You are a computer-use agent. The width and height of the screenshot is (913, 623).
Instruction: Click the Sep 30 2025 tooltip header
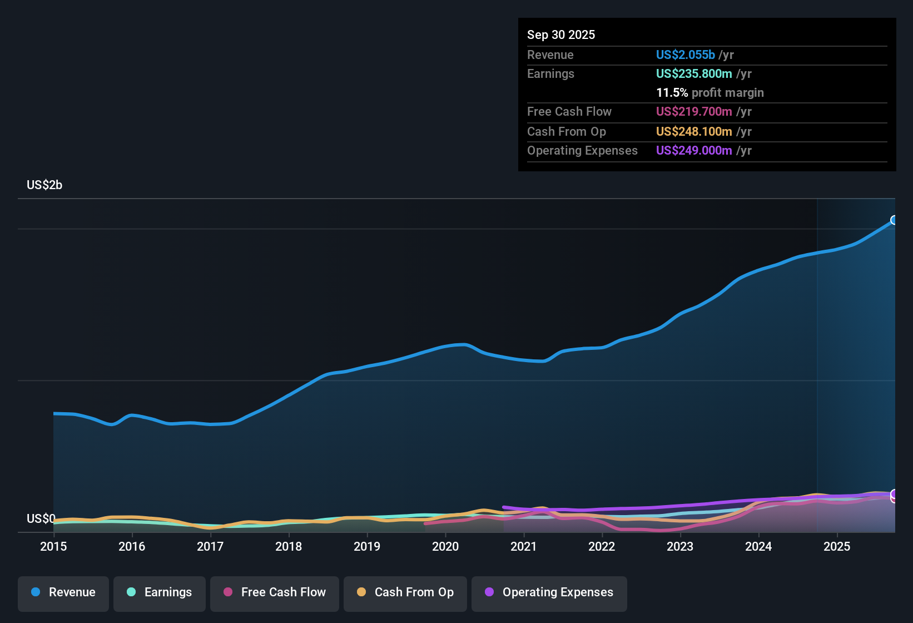(561, 34)
